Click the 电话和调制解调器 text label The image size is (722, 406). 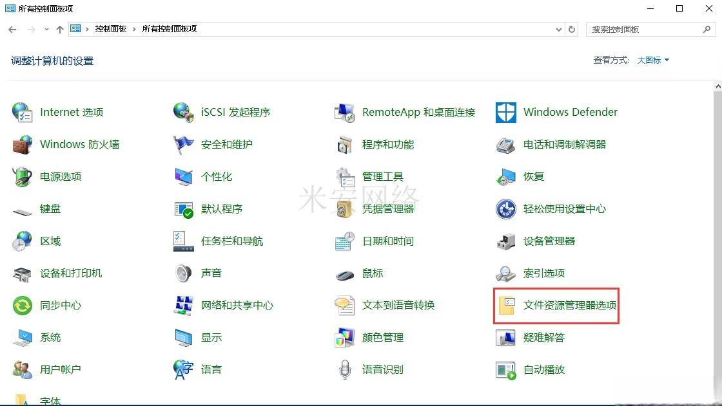[x=565, y=144]
